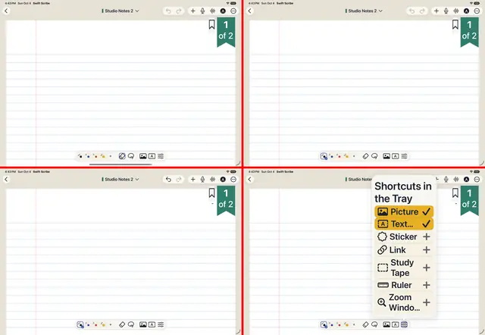Screen dimensions: 485x335
Task: Tap text box icon in top-left panel tray
Action: [152, 156]
